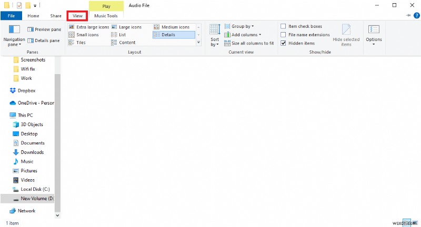Screen dimensions: 421x227
Task: Open Local Disk (C:)
Action: [x=31, y=189]
